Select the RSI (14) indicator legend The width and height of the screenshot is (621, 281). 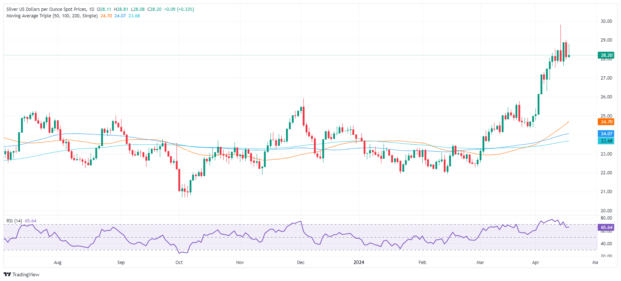pos(14,221)
